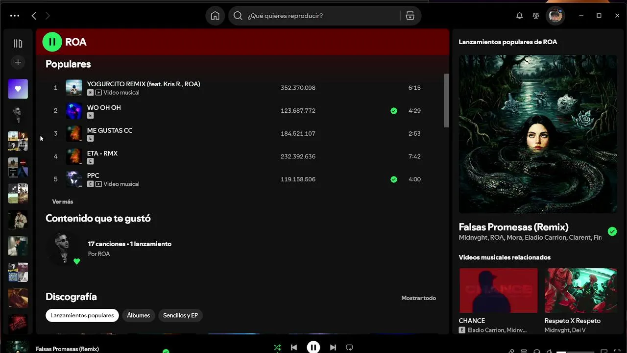Open the ME GUSTAS CC cover thumbnail
627x353 pixels.
pos(74,133)
